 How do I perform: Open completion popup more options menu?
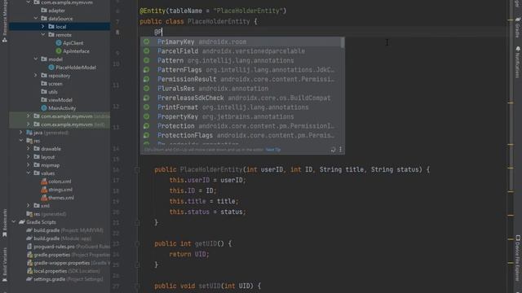pos(340,150)
